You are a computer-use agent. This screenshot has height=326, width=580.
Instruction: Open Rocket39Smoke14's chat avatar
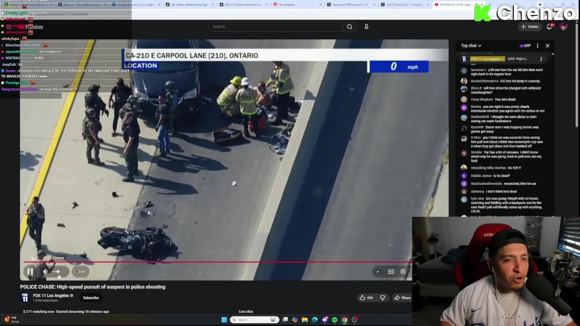coord(464,81)
